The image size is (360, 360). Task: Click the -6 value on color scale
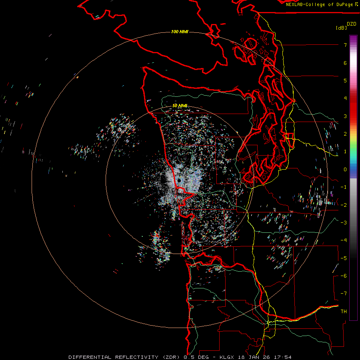coord(344,276)
